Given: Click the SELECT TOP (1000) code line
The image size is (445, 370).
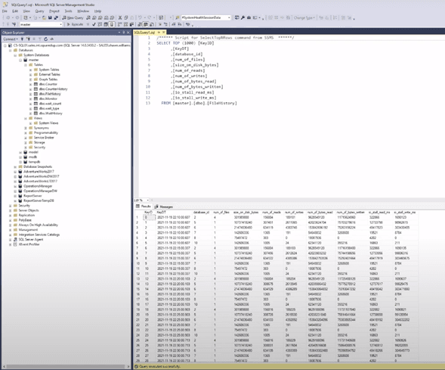Looking at the screenshot, I should click(186, 43).
